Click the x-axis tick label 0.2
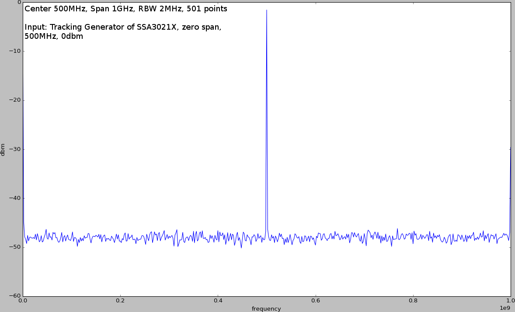Image resolution: width=515 pixels, height=312 pixels. [x=121, y=301]
